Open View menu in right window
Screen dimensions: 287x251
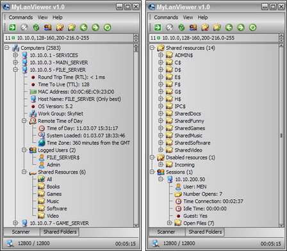188,17
